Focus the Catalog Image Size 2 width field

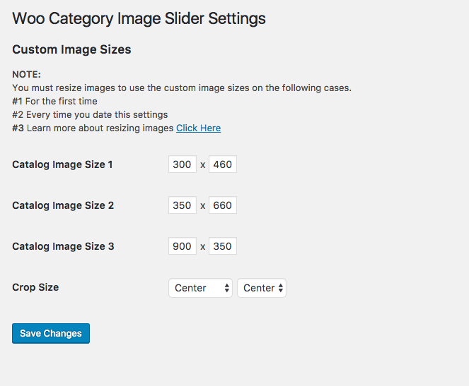(x=182, y=205)
